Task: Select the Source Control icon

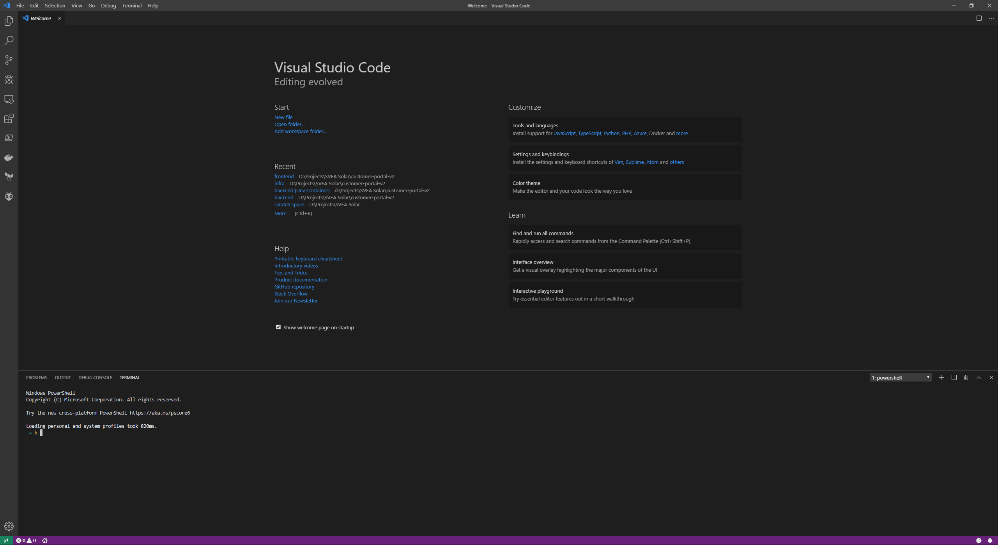Action: (9, 60)
